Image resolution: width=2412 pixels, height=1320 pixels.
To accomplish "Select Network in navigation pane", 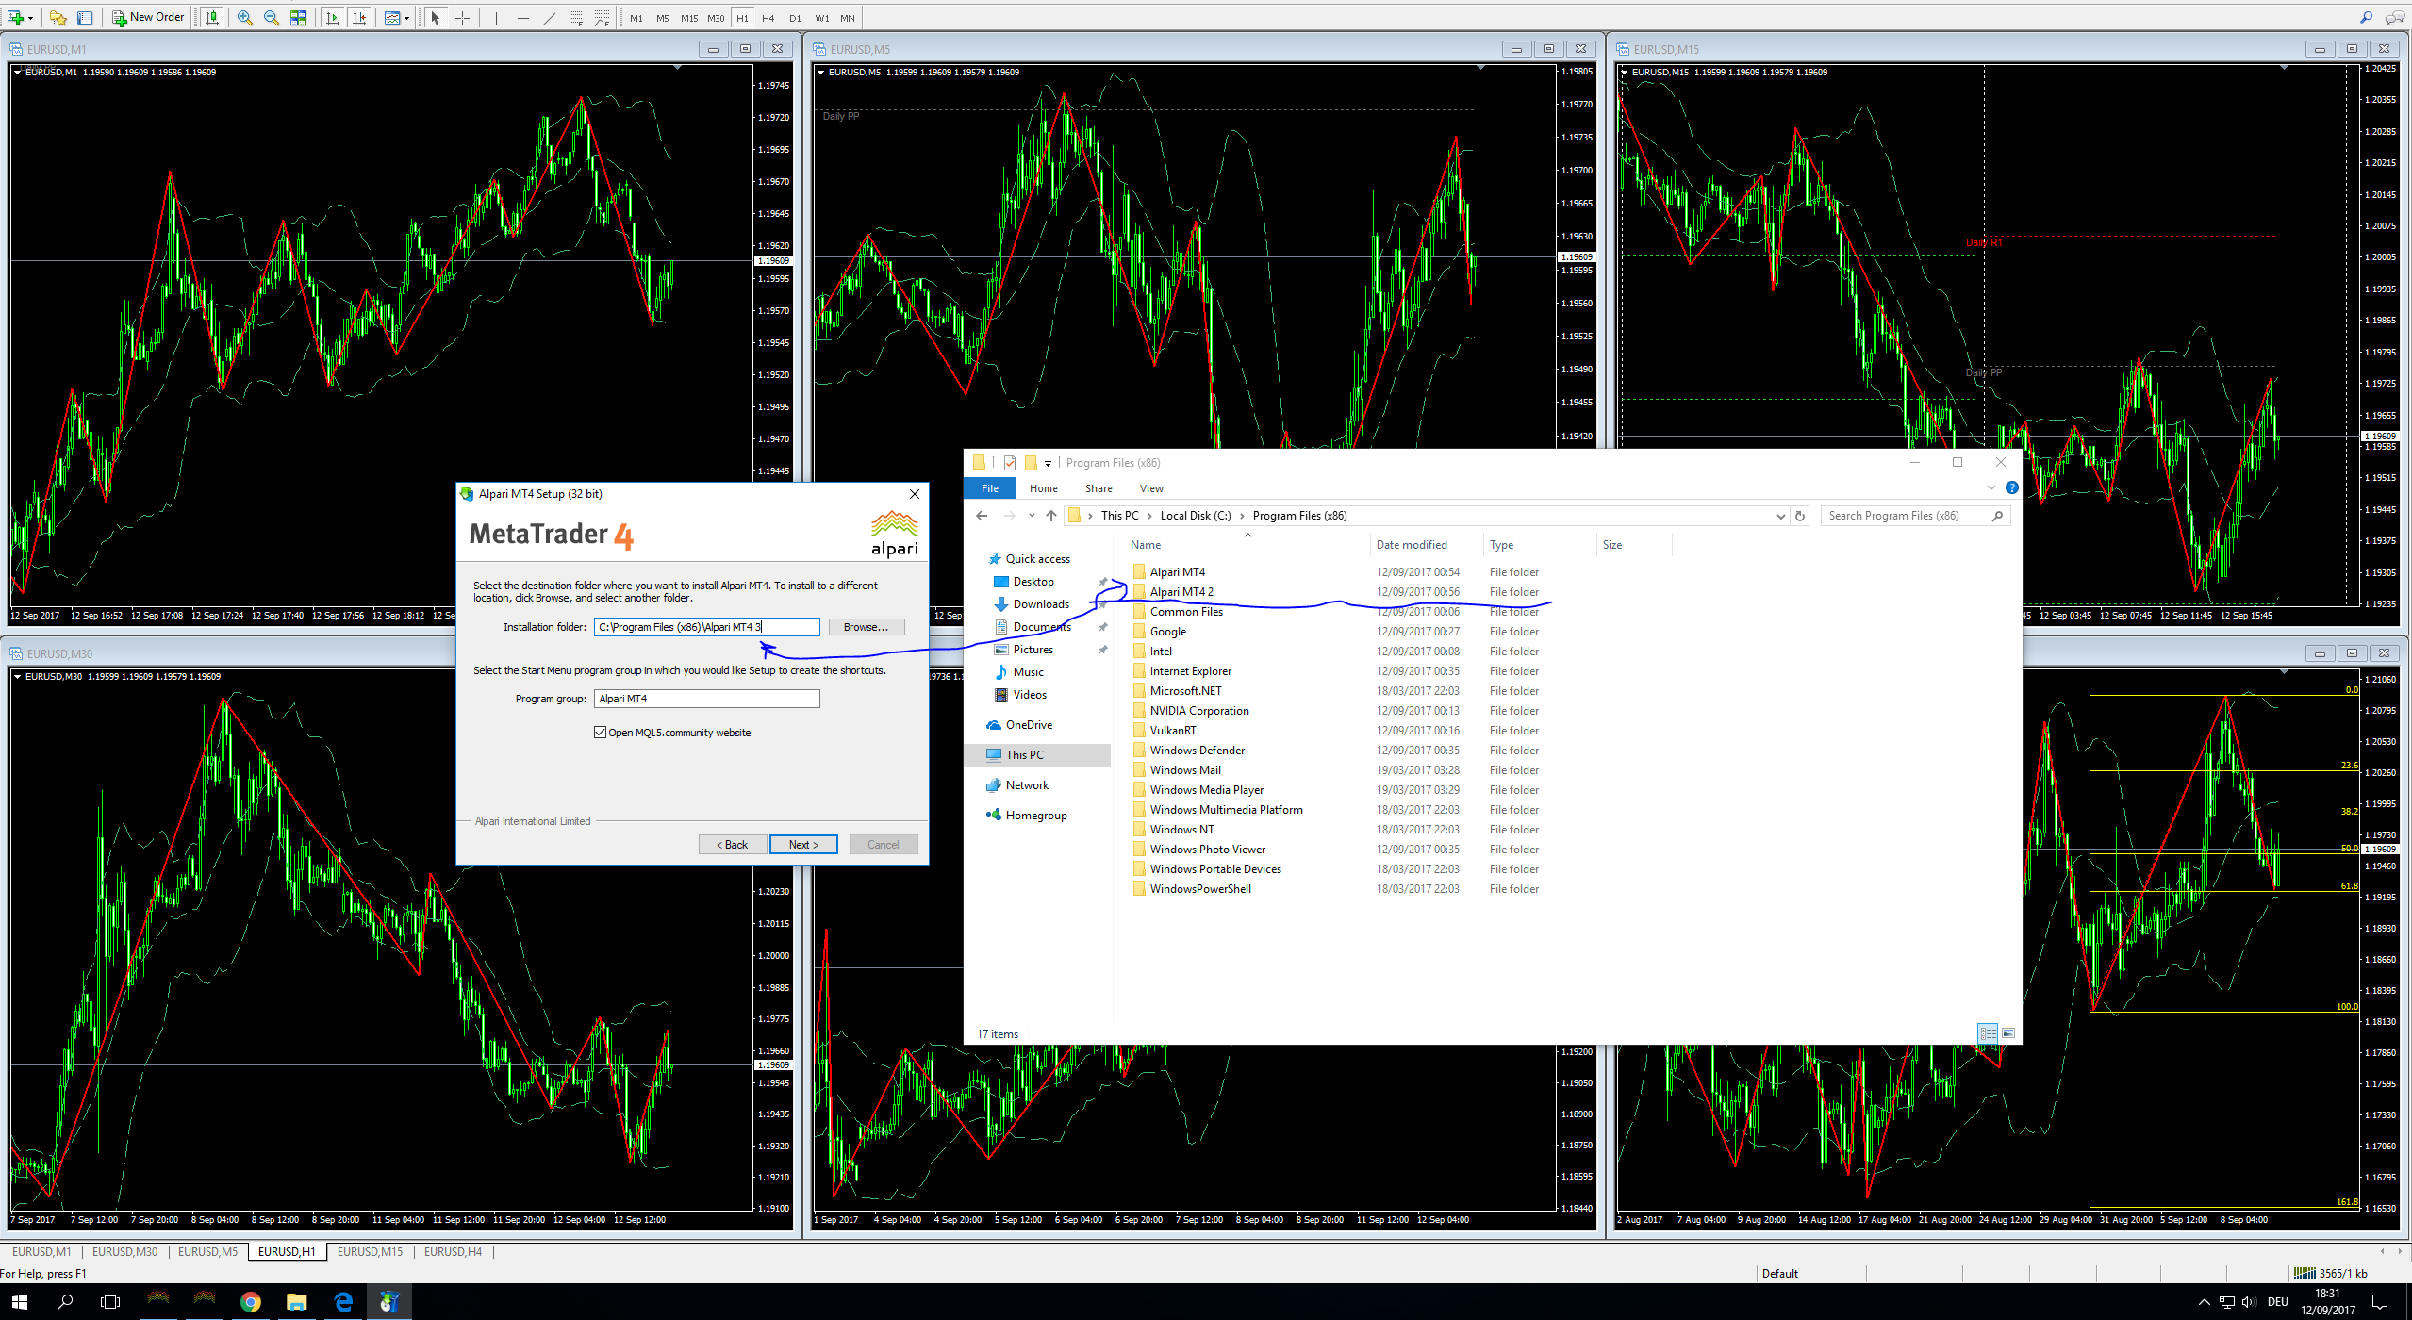I will click(x=1027, y=785).
